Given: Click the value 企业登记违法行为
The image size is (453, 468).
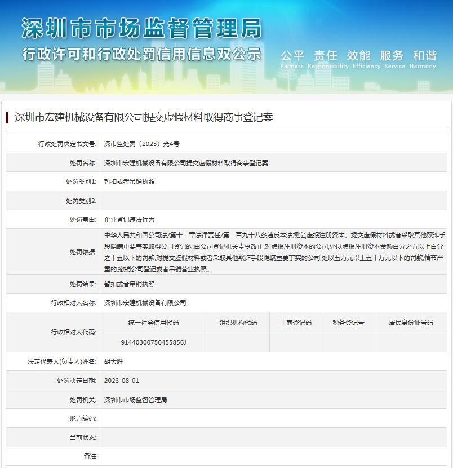Looking at the screenshot, I should tap(129, 220).
